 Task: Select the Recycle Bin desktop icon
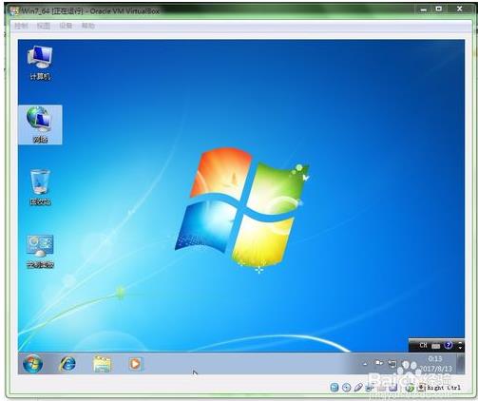(x=40, y=187)
